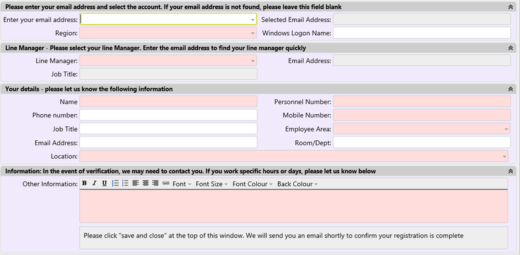The image size is (520, 255).
Task: Click the Line Manager's Email Address field
Action: point(422,60)
